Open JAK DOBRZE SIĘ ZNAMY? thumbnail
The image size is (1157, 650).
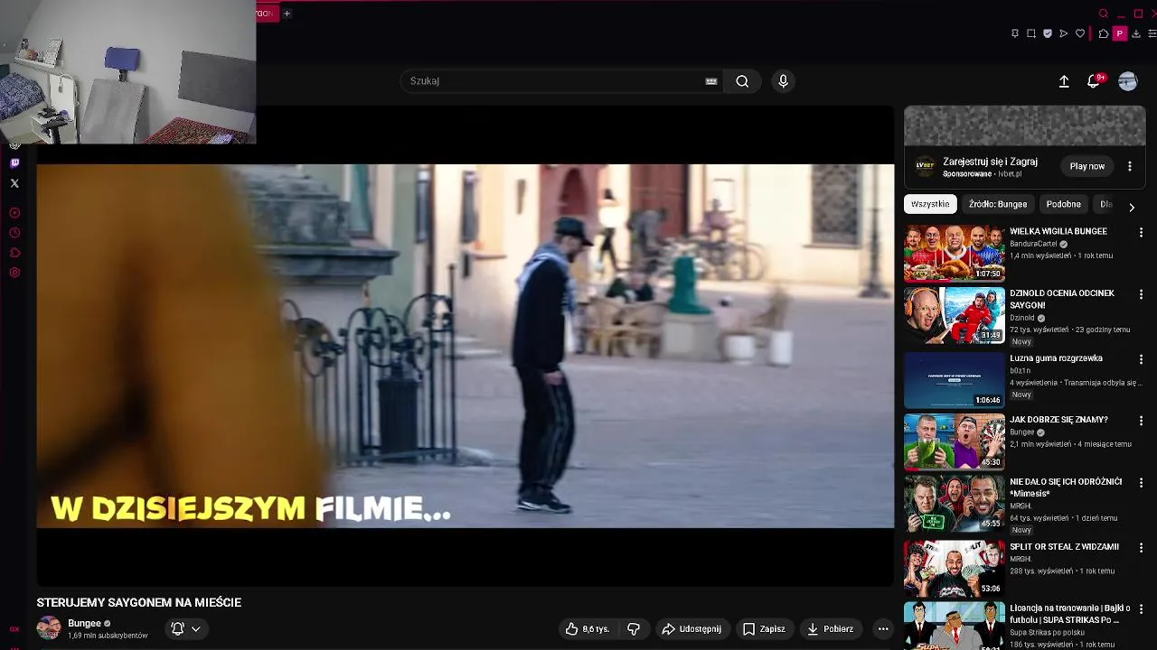point(955,441)
